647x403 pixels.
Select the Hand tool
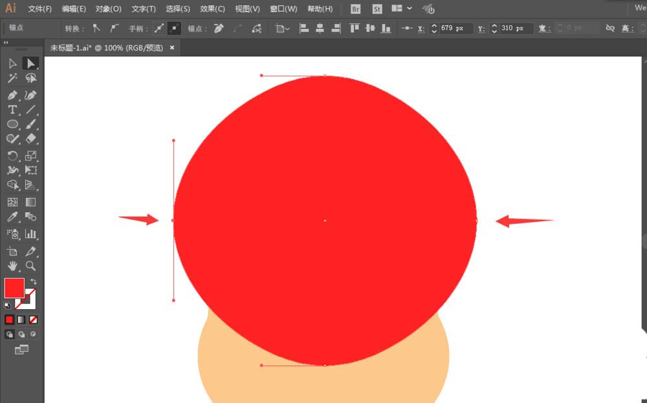tap(12, 266)
